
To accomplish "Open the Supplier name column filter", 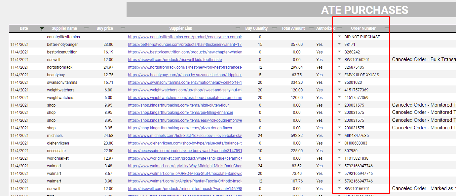I will coord(86,29).
